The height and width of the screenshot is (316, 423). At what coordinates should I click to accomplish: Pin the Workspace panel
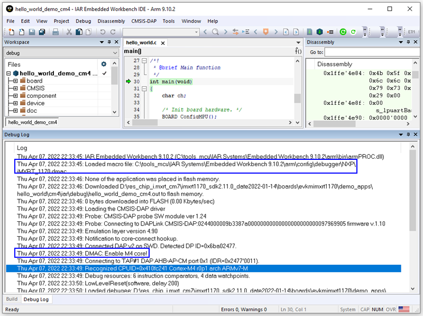[x=109, y=42]
